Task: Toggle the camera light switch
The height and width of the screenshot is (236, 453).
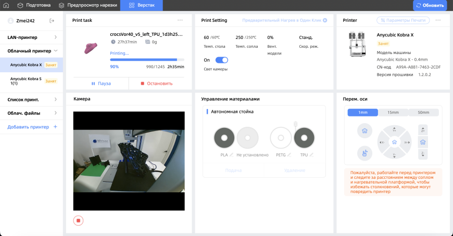Action: coord(222,60)
